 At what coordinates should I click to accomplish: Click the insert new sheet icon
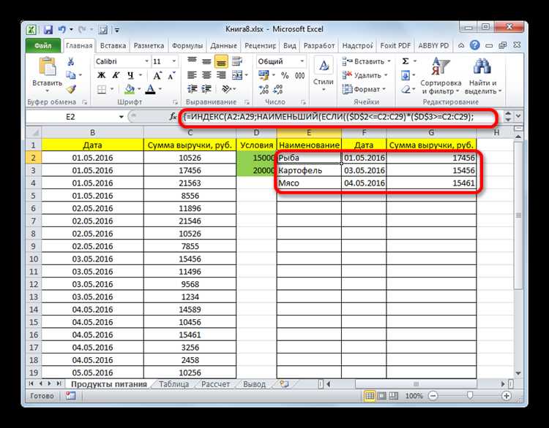coord(284,384)
